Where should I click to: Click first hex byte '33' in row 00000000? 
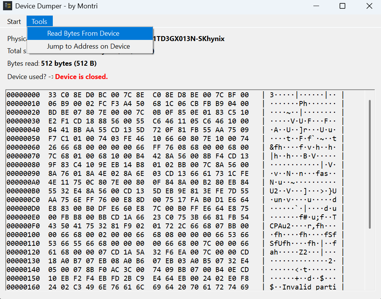pyautogui.click(x=52, y=95)
